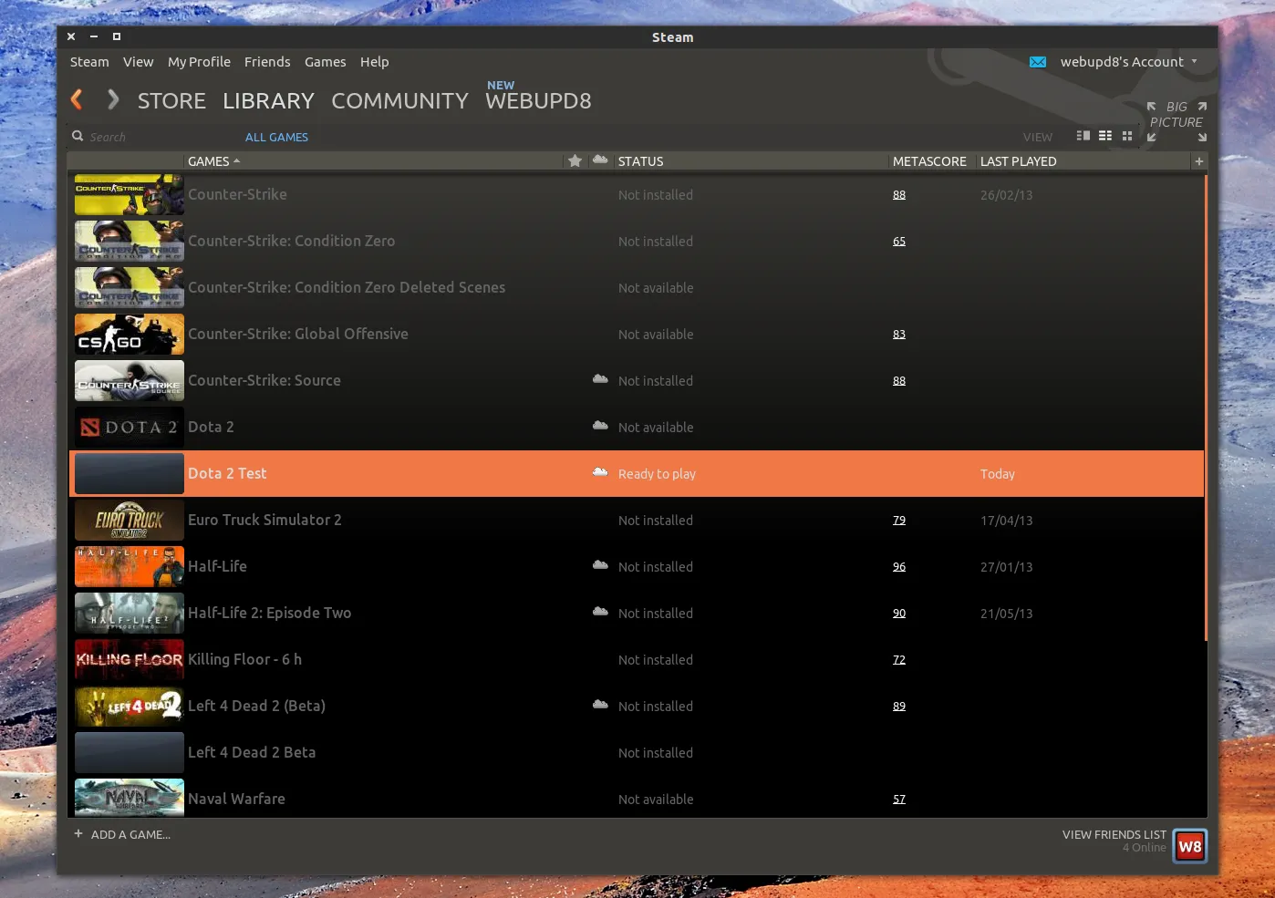Select the Dota 2 Test row title
This screenshot has height=898, width=1275.
227,473
